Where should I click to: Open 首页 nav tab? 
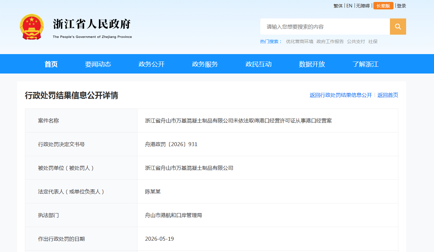pyautogui.click(x=51, y=64)
